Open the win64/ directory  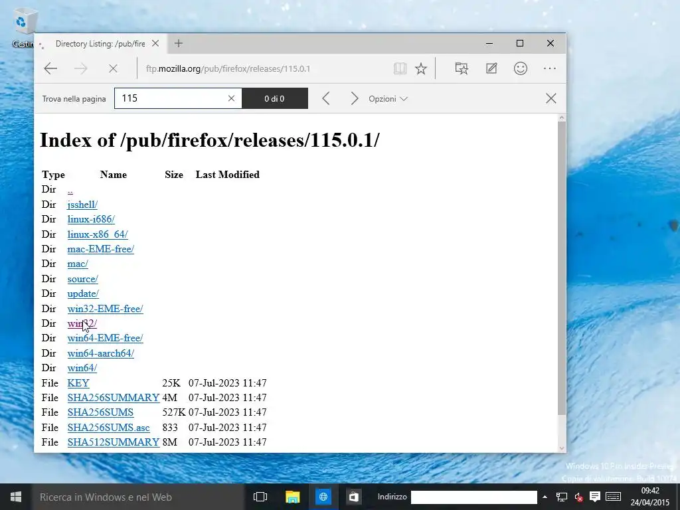click(x=82, y=368)
